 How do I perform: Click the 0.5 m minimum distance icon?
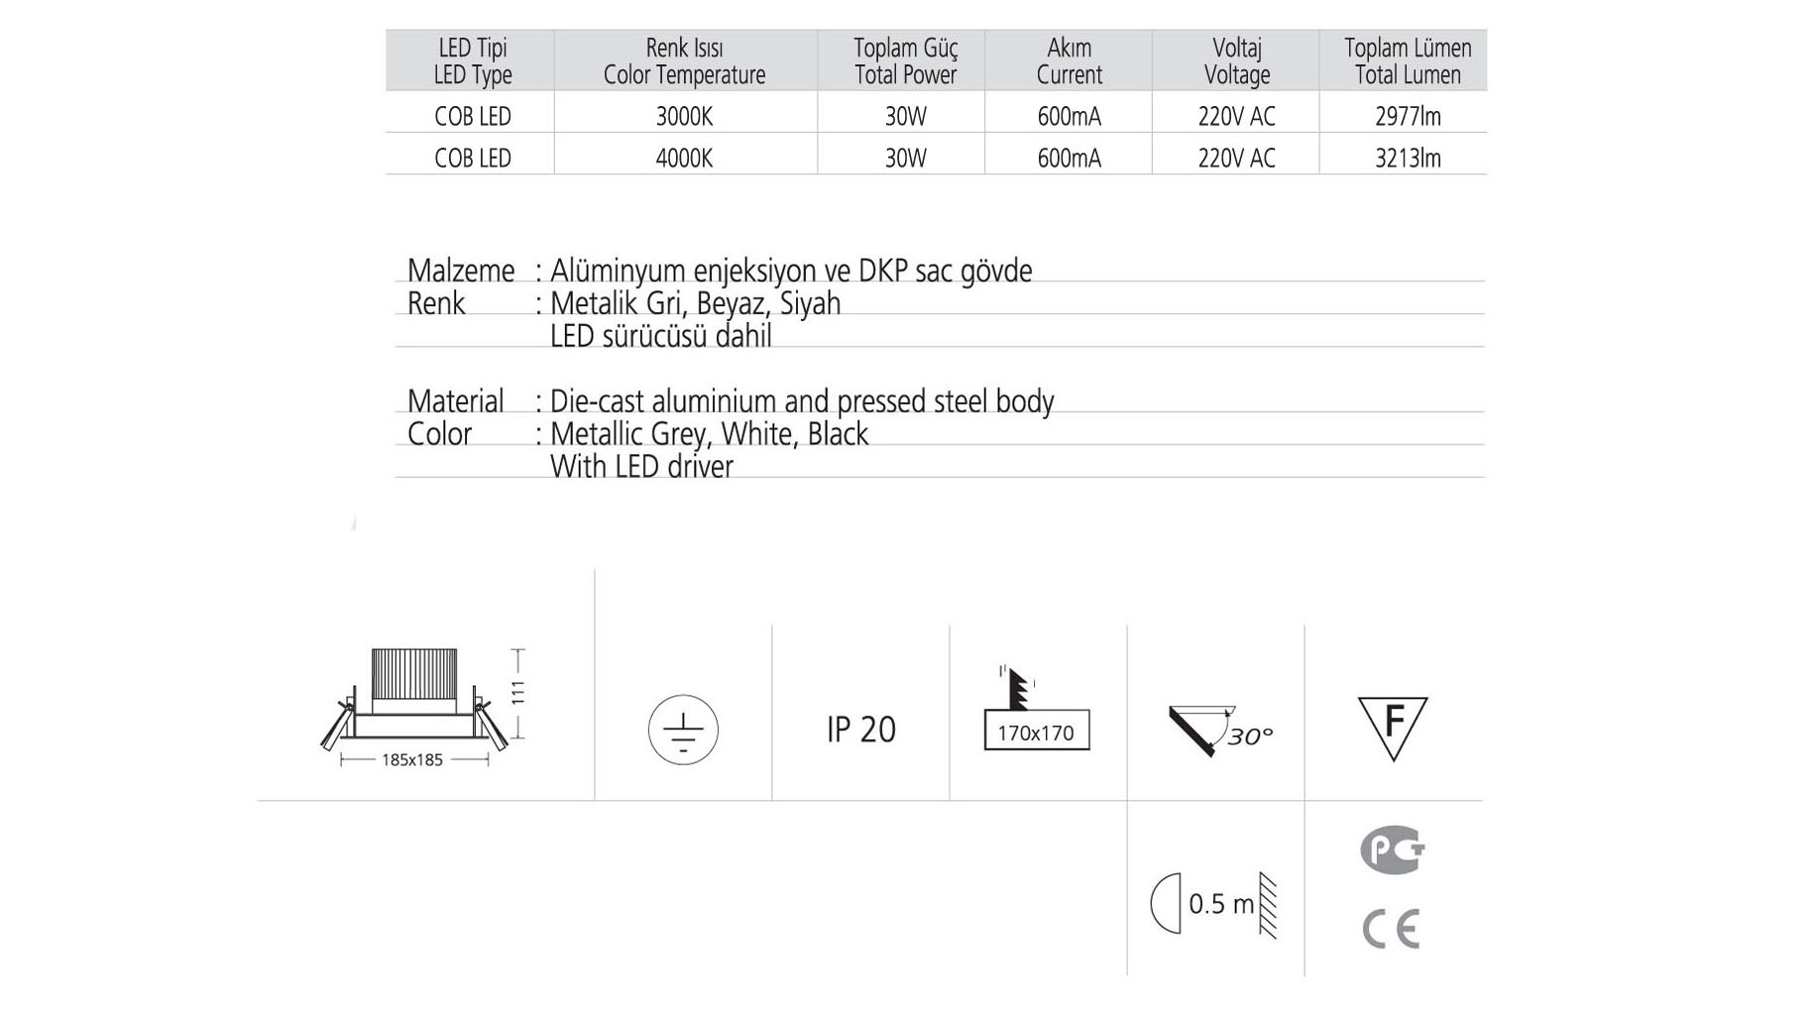tap(1215, 903)
